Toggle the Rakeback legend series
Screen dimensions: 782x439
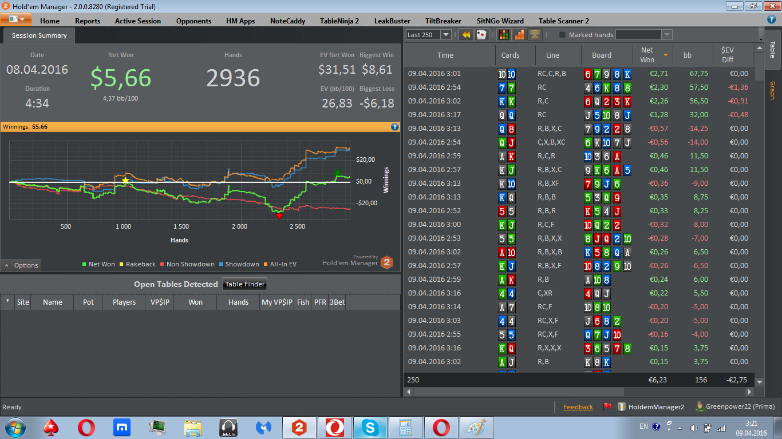[x=137, y=264]
